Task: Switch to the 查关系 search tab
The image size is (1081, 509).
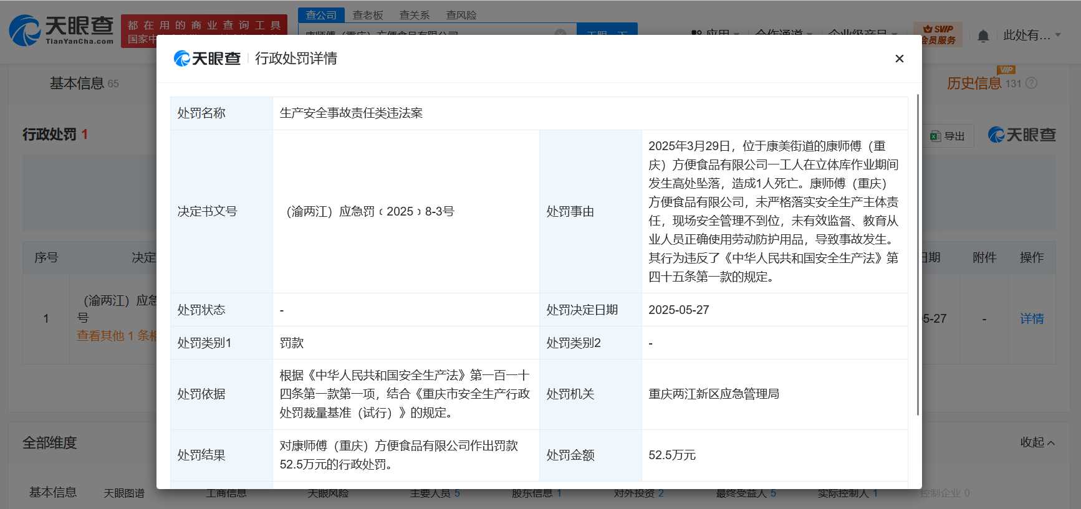Action: 415,15
